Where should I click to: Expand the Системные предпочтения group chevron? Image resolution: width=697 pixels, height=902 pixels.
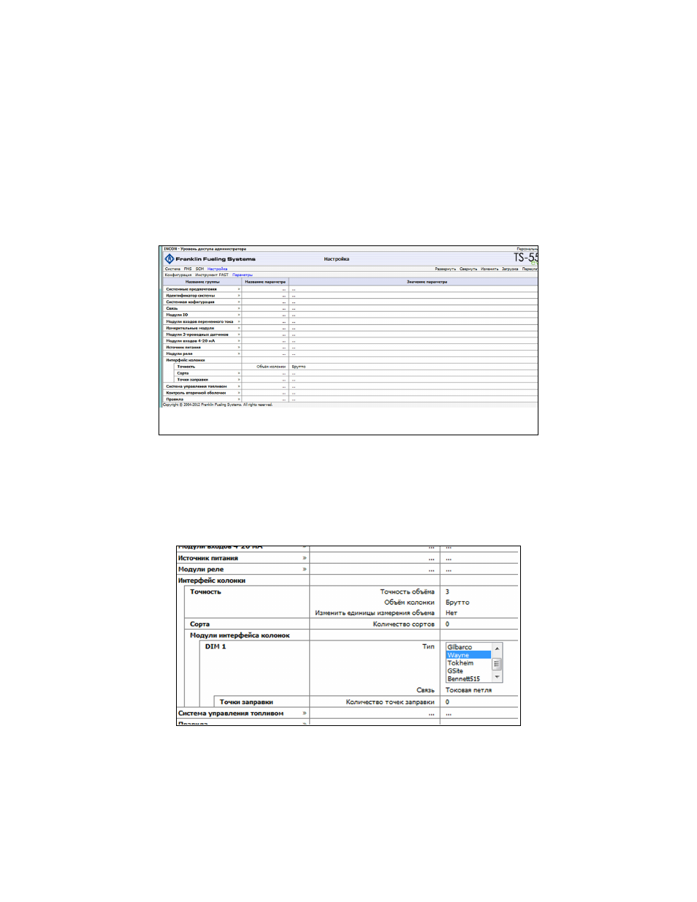pyautogui.click(x=238, y=289)
